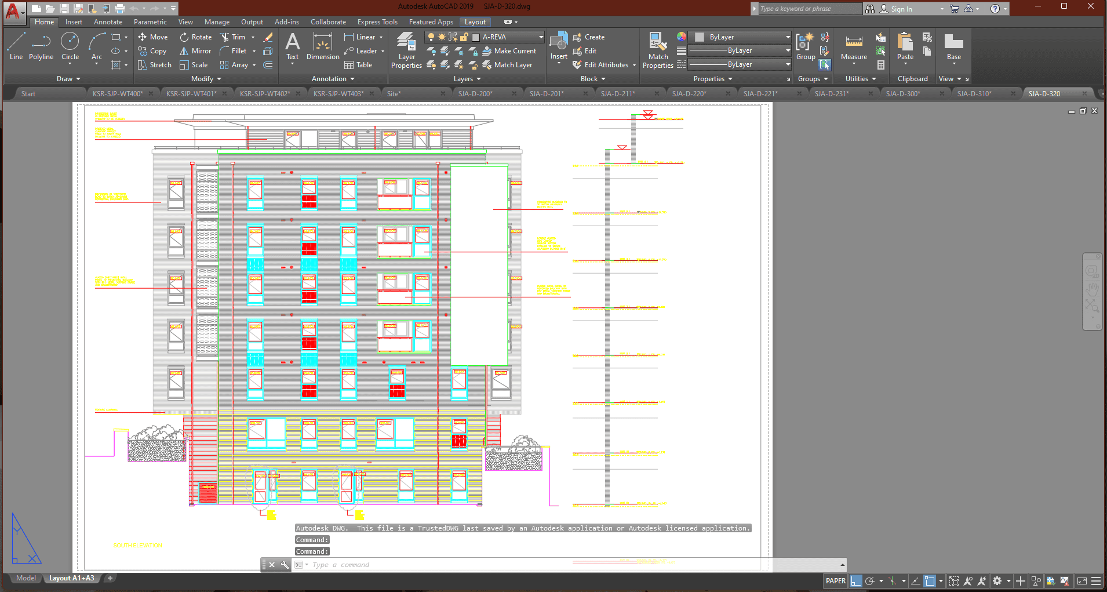
Task: Expand the Modify panel
Action: pyautogui.click(x=206, y=79)
